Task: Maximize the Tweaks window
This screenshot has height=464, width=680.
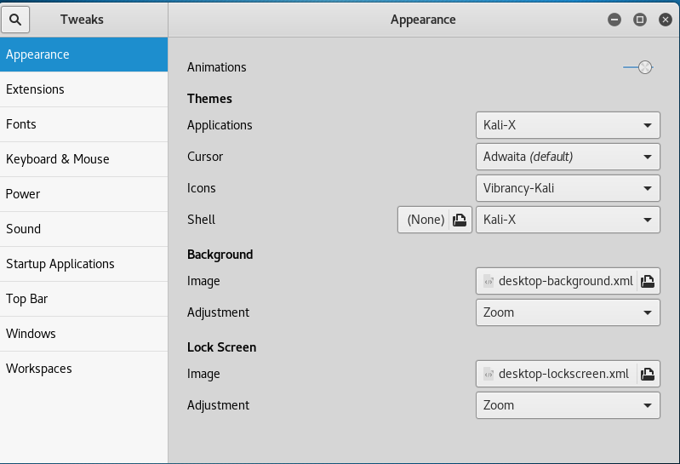Action: 640,20
